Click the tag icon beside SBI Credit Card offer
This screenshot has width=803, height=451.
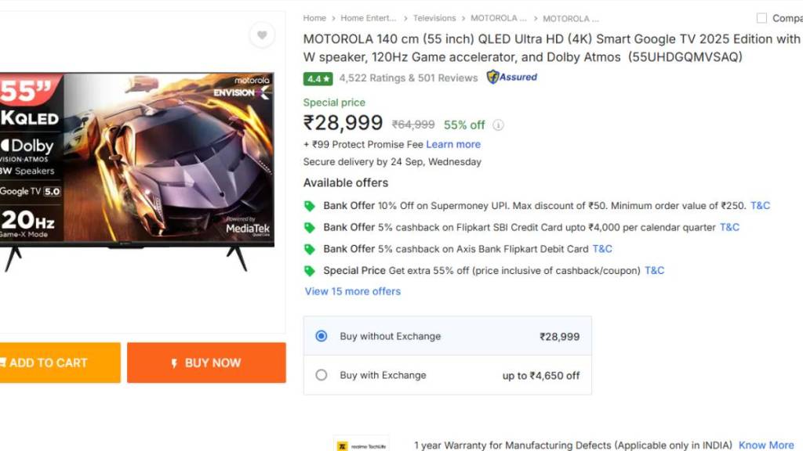click(x=310, y=228)
